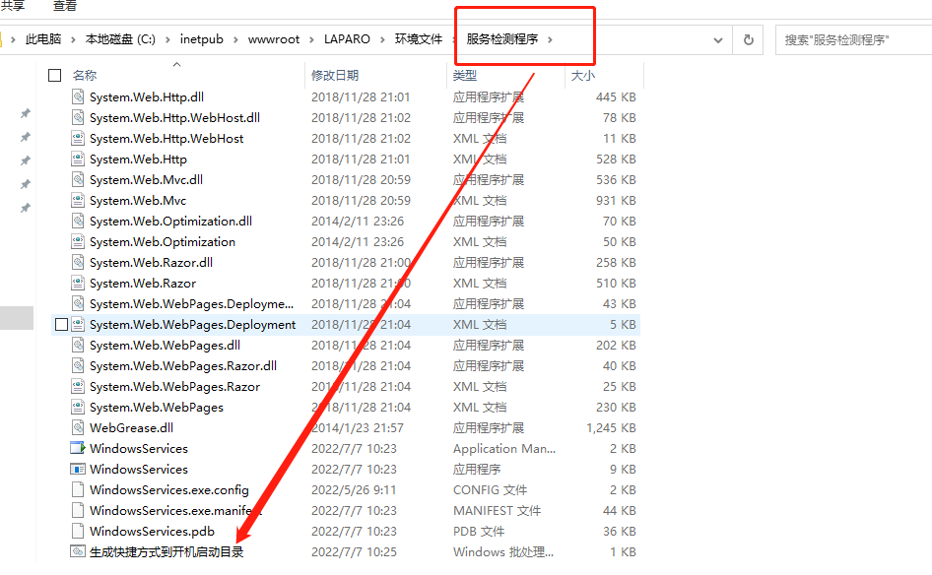Check the System.Web.WebPages.Deployment row checkbox
932x575 pixels.
pyautogui.click(x=61, y=324)
